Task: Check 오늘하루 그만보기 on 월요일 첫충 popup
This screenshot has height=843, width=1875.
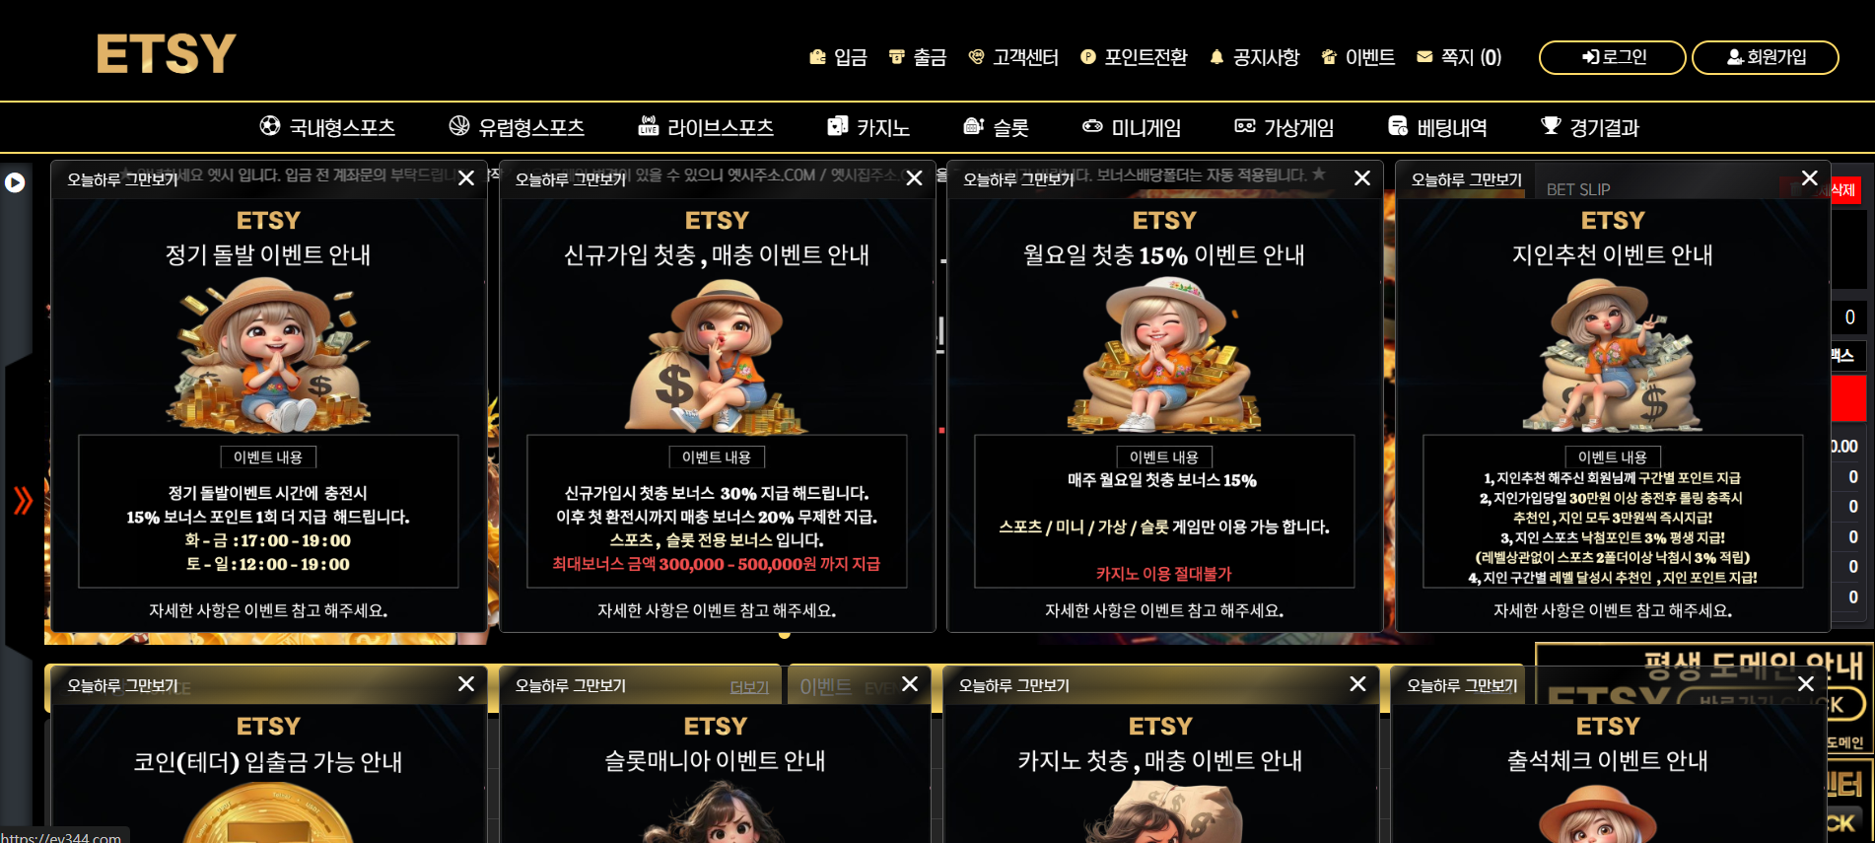Action: (x=1018, y=179)
